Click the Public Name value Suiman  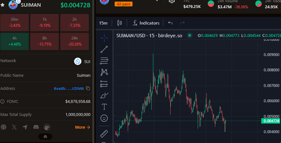(x=84, y=75)
